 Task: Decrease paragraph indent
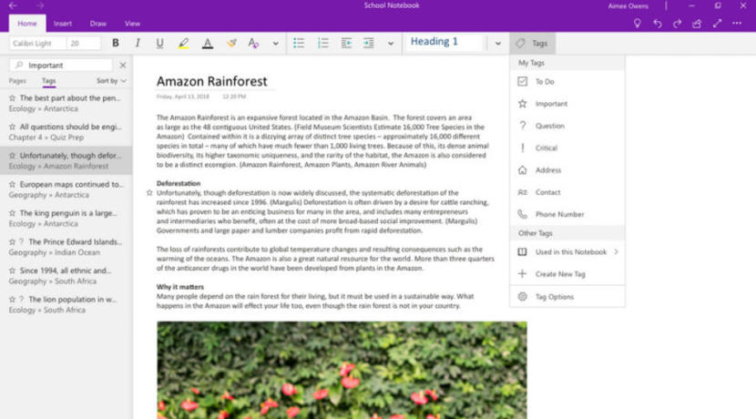tap(346, 43)
